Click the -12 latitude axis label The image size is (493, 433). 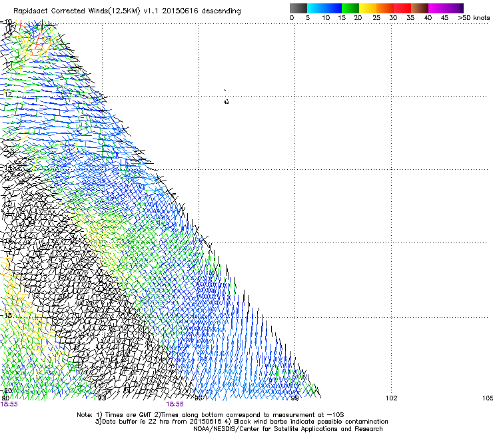pos(6,94)
